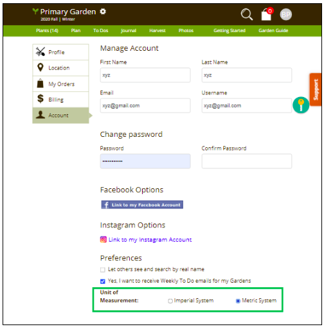Click Link to my Instagram Account
Viewport: 324px width, 329px height.
click(150, 240)
